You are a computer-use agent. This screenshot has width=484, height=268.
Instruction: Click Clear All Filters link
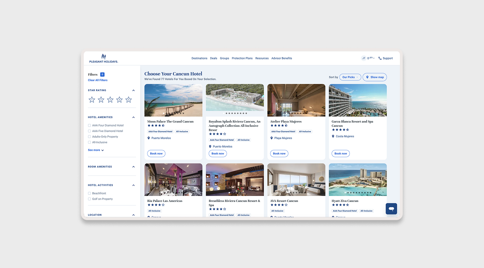coord(98,80)
